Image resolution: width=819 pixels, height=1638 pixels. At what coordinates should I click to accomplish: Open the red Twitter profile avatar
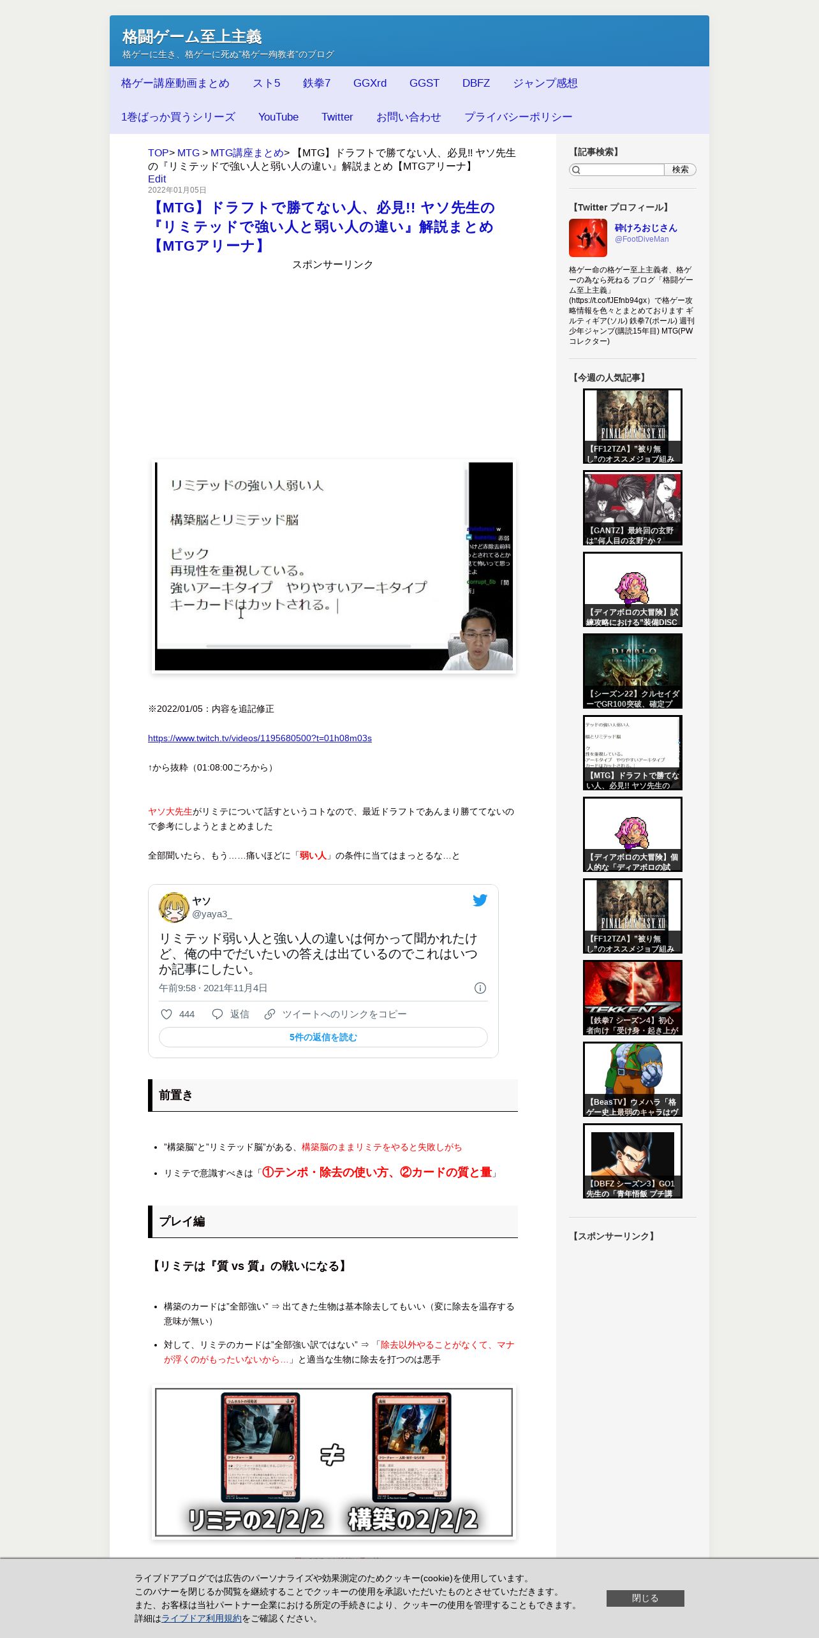tap(588, 238)
